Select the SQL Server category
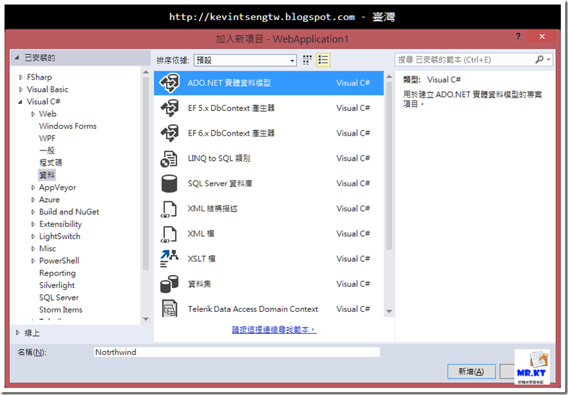 (x=59, y=298)
